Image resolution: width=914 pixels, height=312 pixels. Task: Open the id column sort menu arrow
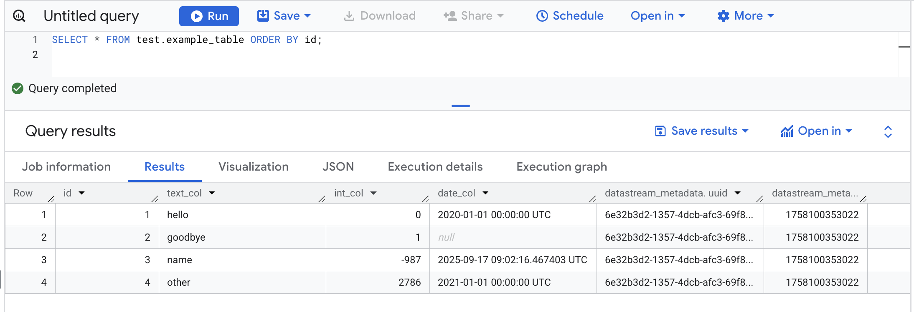click(x=82, y=193)
